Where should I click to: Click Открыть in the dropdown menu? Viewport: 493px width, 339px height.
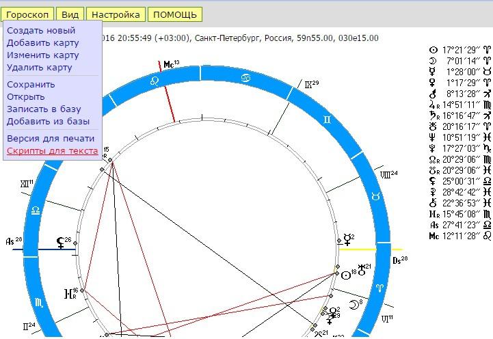point(26,97)
